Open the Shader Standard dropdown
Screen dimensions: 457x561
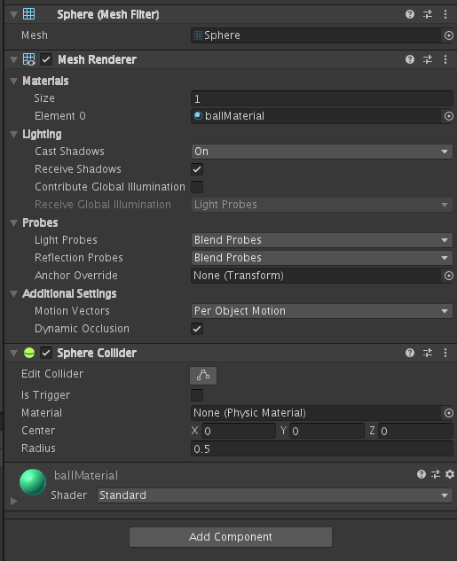275,495
